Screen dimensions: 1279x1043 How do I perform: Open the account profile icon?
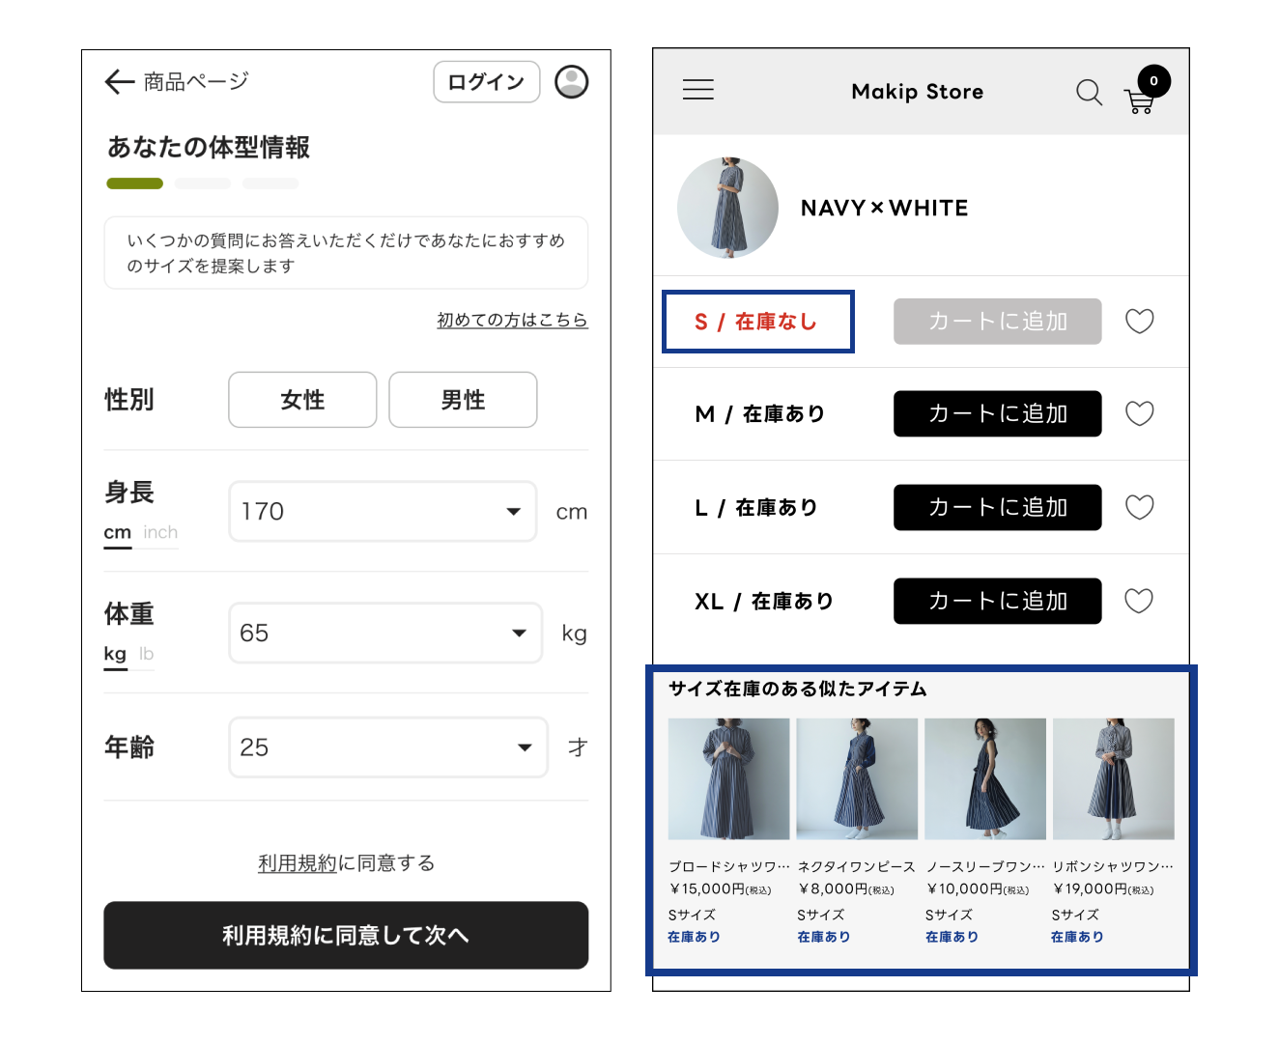pyautogui.click(x=571, y=82)
